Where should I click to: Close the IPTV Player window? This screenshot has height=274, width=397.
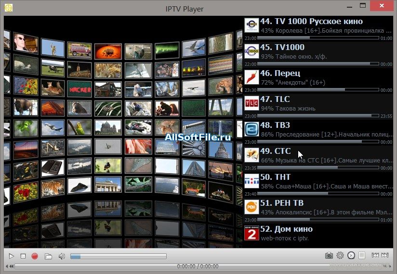[382, 6]
